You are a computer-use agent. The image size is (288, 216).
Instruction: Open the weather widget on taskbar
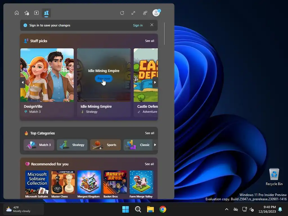point(24,209)
